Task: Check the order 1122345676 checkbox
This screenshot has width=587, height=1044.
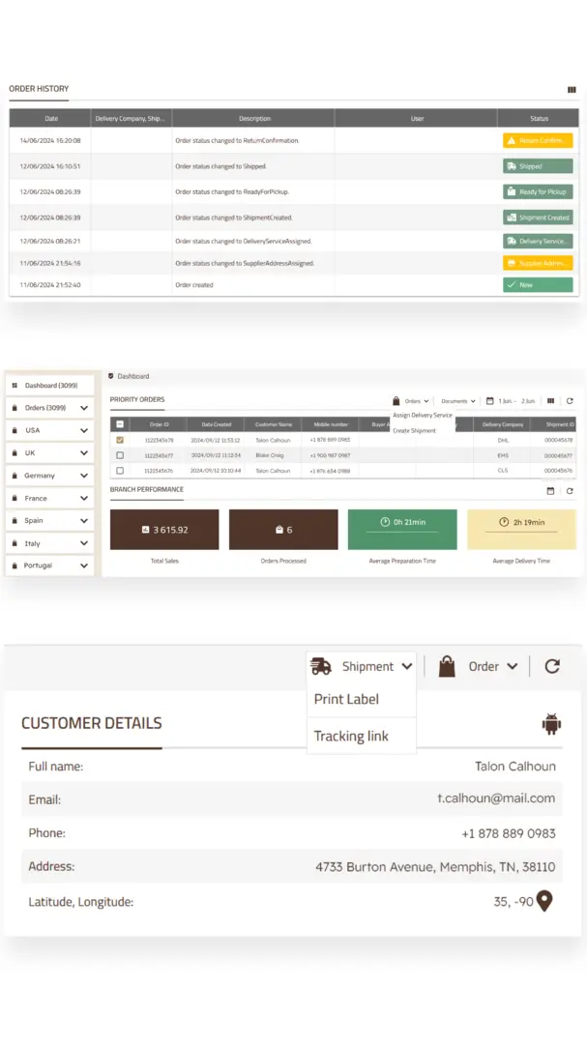Action: point(120,471)
